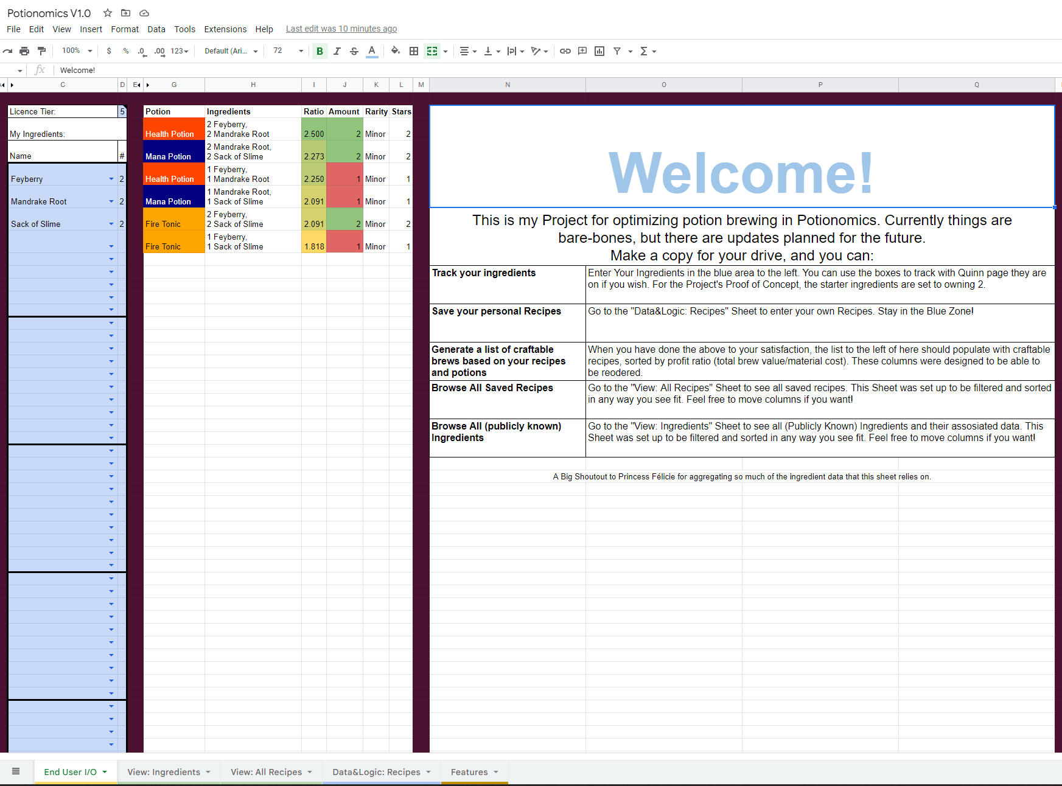Open the all sheets list icon

[16, 771]
